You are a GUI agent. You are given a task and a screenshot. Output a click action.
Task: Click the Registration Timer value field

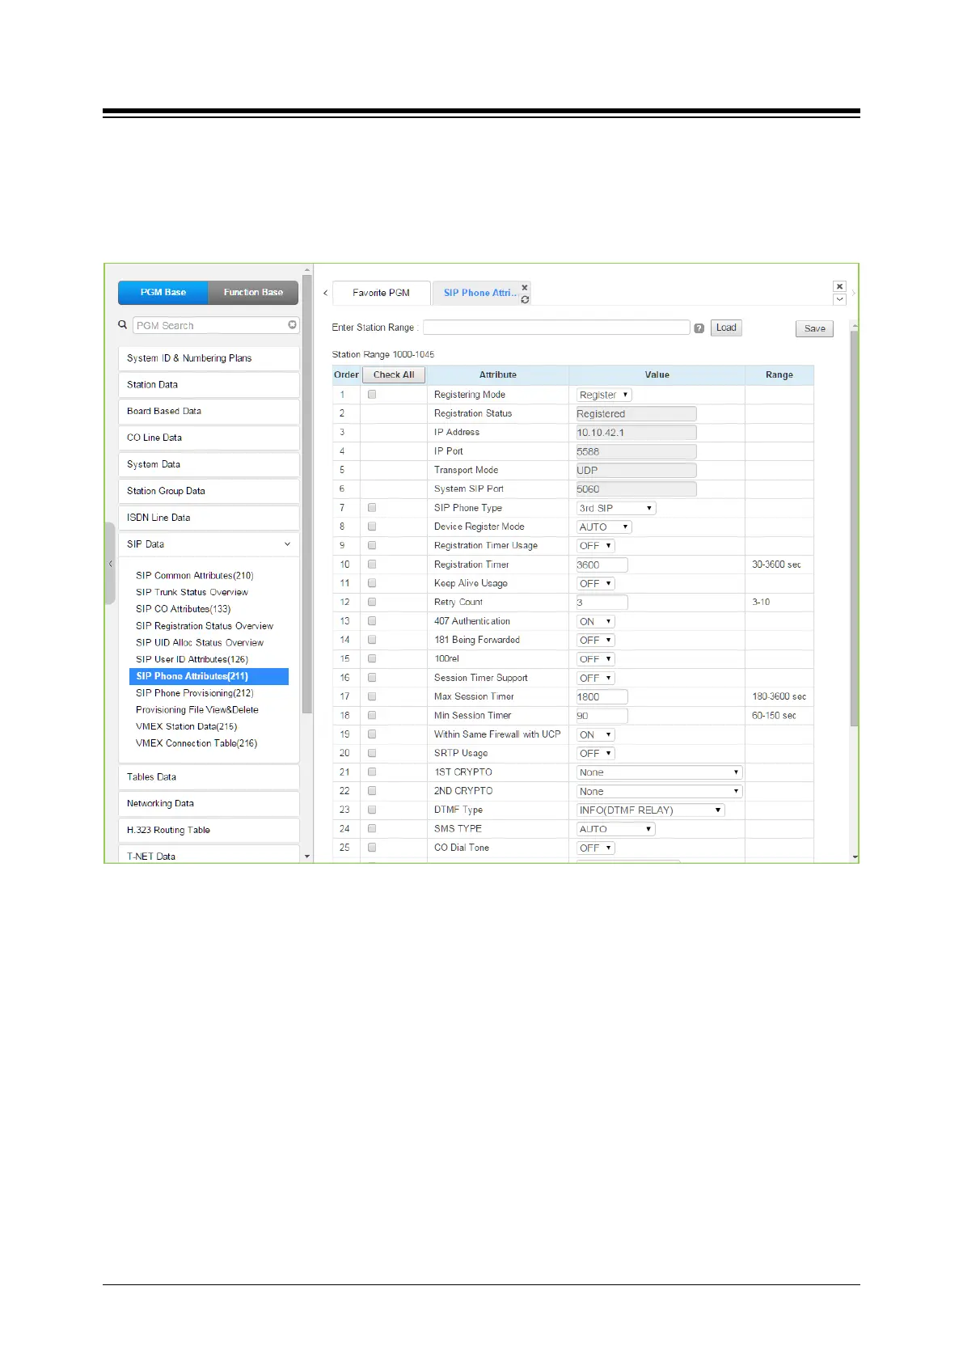(x=602, y=565)
